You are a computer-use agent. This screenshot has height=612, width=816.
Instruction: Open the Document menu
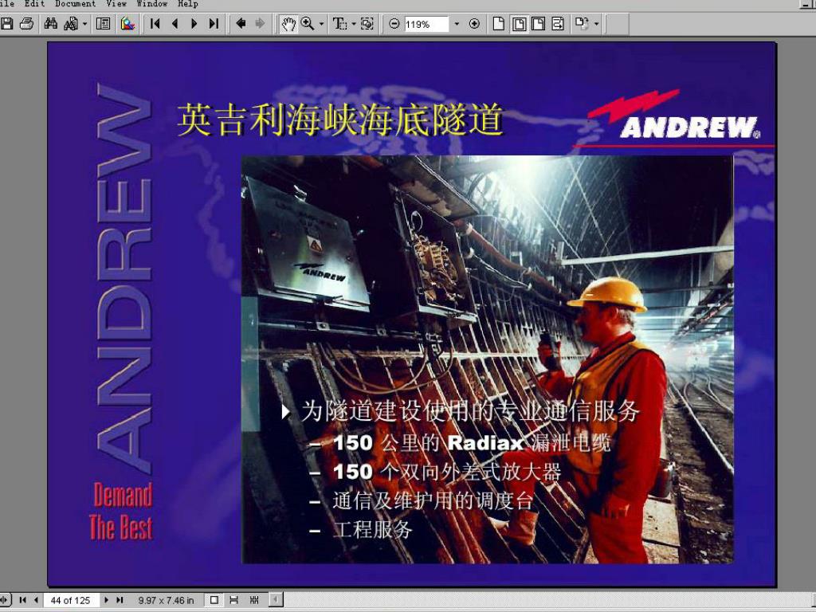tap(76, 4)
